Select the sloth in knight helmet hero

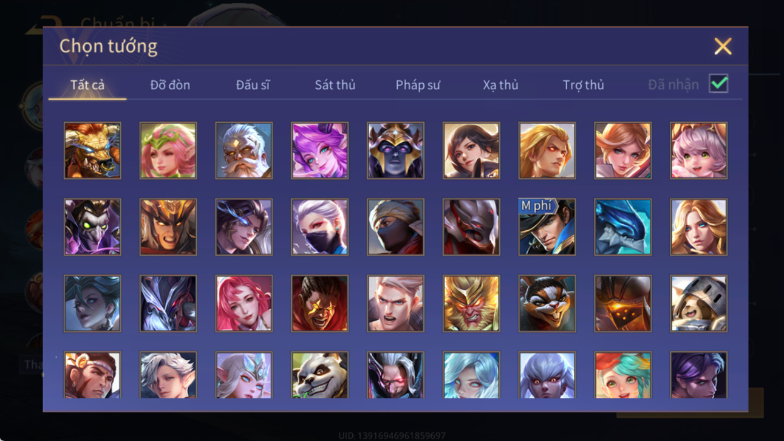pos(699,304)
